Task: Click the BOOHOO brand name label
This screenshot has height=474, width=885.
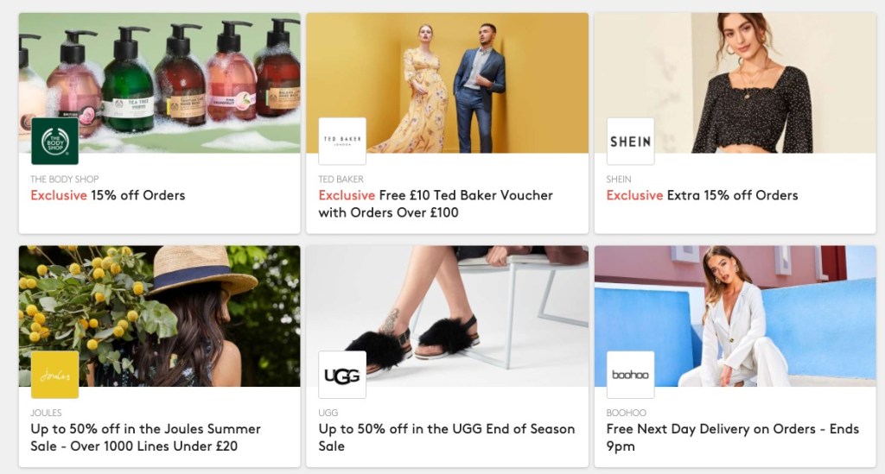Action: click(x=627, y=413)
